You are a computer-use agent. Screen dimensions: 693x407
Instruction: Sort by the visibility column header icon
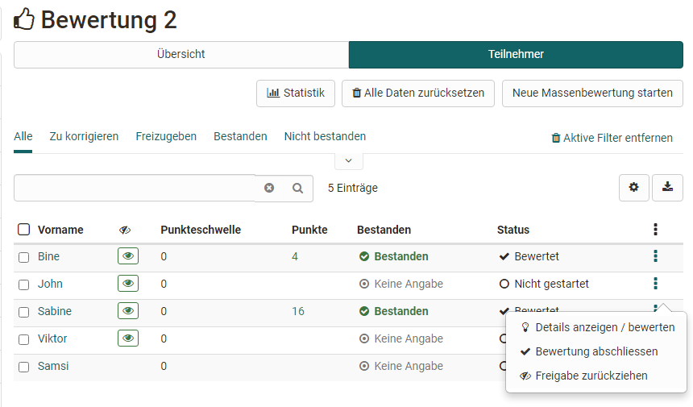coord(125,230)
